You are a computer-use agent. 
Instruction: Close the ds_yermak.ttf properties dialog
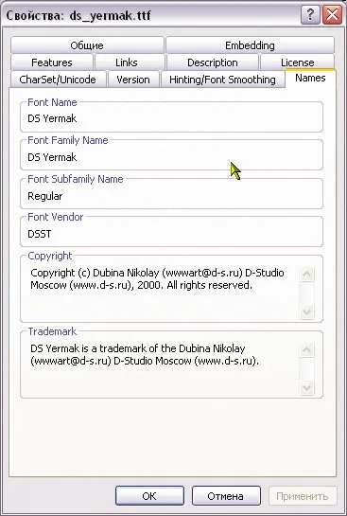pos(333,15)
